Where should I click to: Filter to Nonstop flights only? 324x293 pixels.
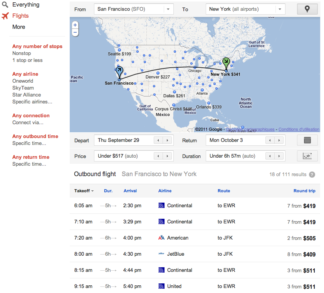[x=22, y=53]
